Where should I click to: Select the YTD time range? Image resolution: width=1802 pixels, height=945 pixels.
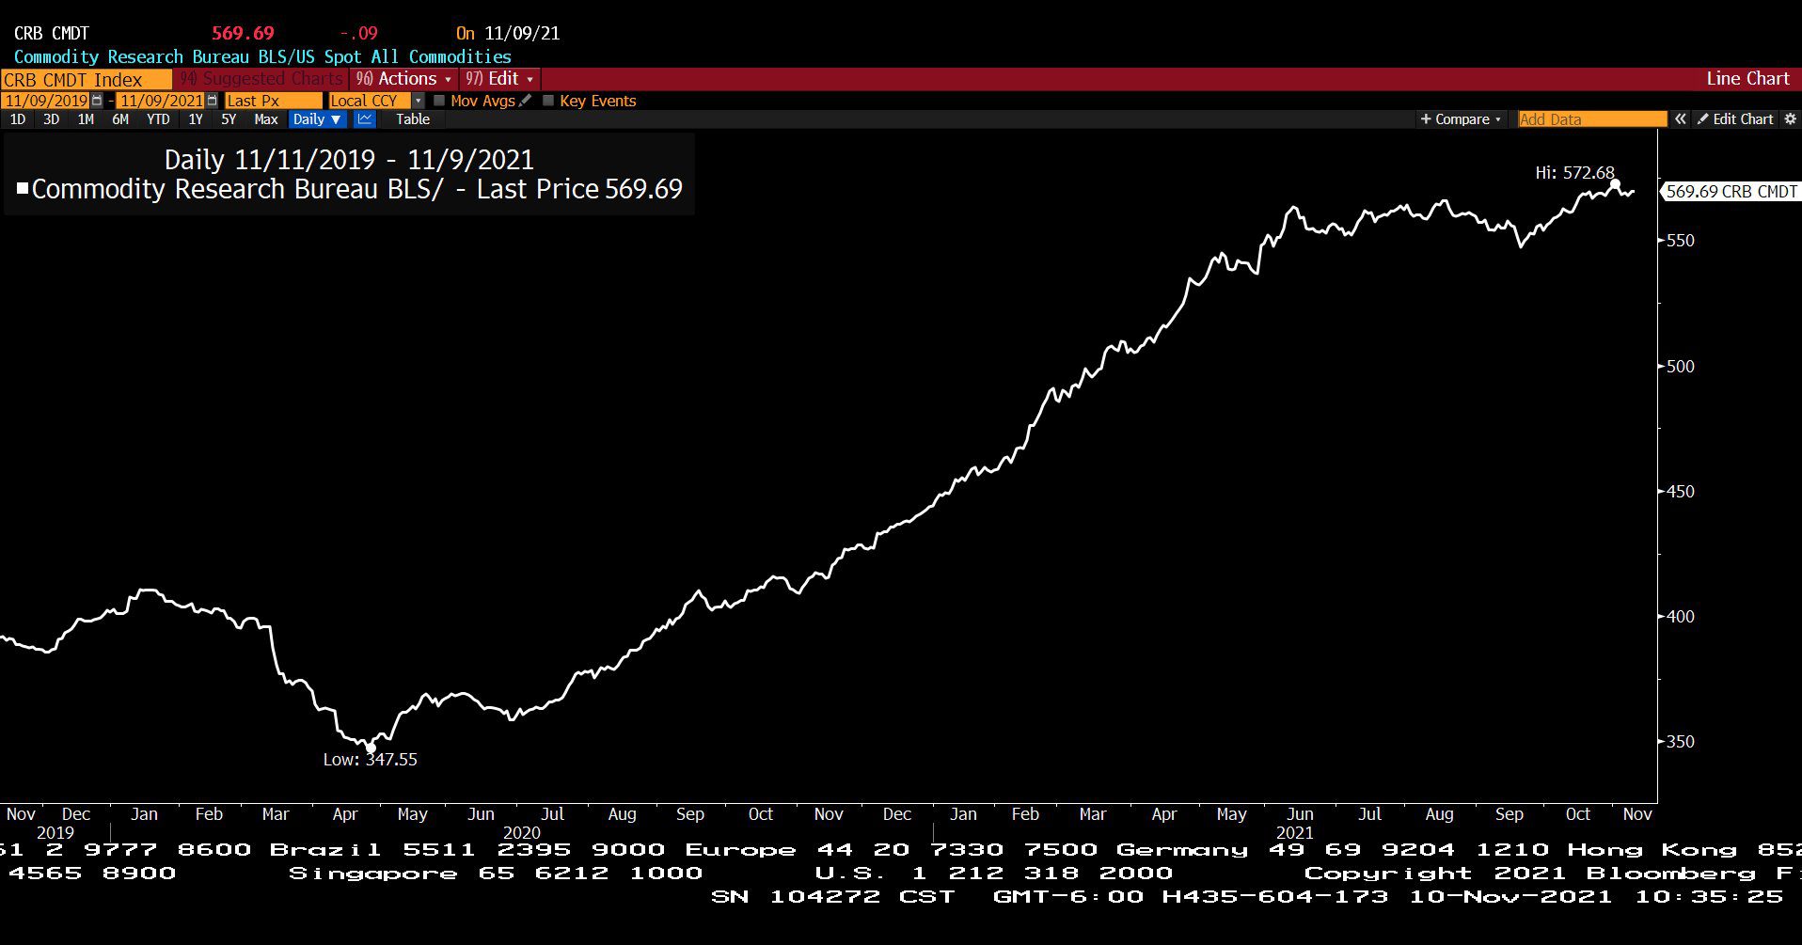pyautogui.click(x=158, y=119)
